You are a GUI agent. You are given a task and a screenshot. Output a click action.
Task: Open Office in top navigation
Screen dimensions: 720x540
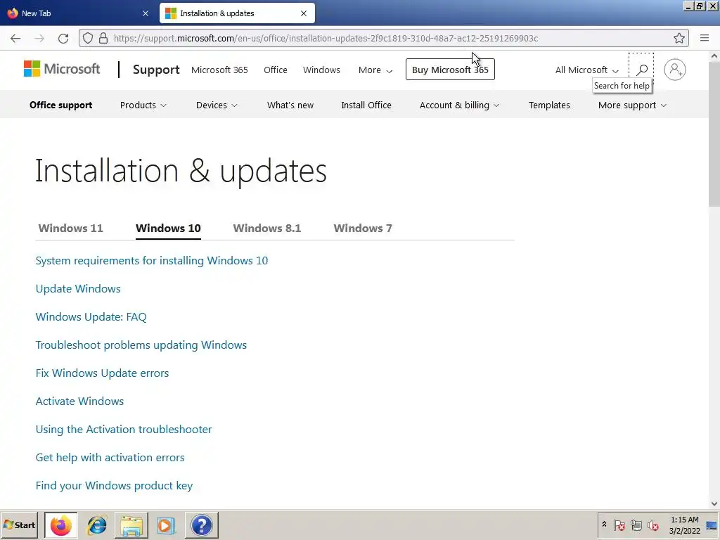point(276,70)
